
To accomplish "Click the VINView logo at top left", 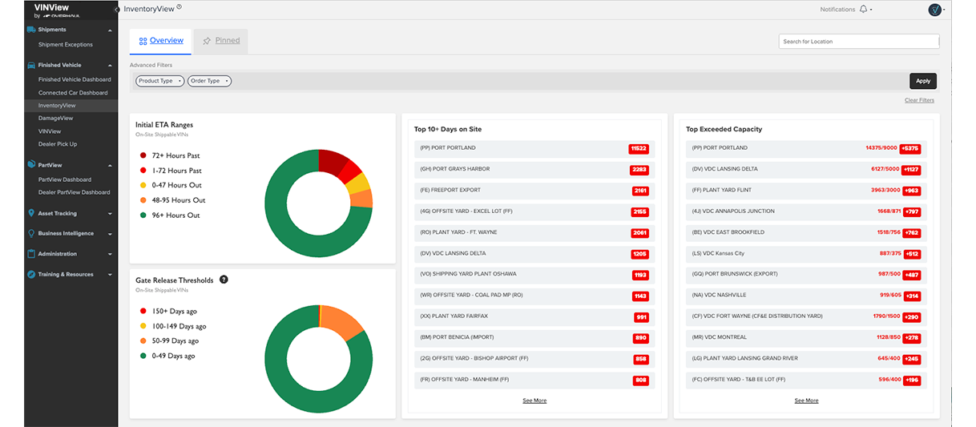I will 56,10.
